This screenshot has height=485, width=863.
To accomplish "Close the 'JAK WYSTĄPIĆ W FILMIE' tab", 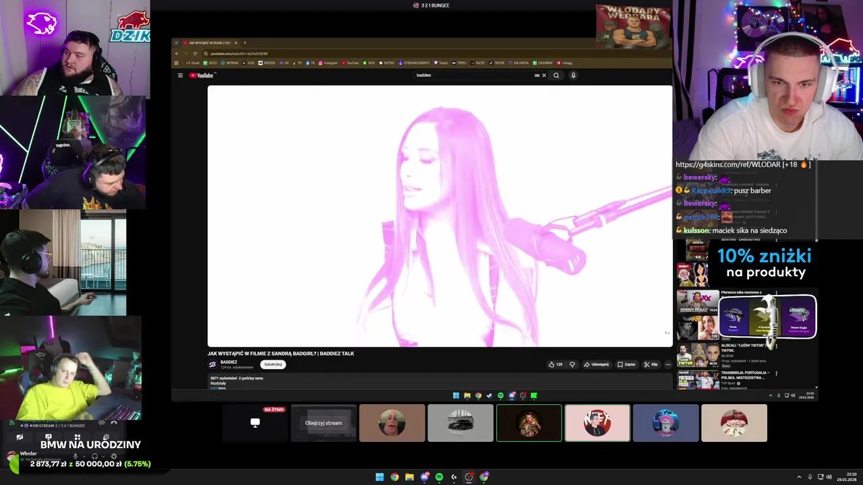I will 236,42.
